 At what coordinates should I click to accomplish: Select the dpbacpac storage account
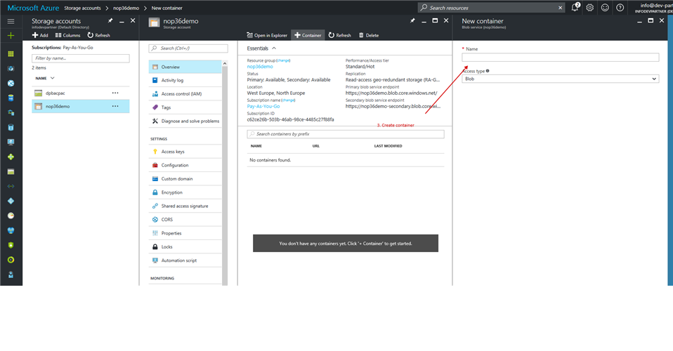pos(81,93)
